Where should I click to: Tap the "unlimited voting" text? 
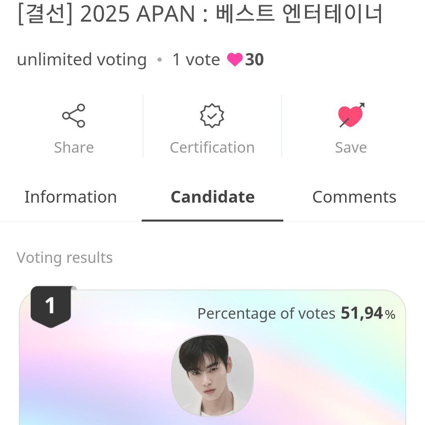tap(82, 60)
